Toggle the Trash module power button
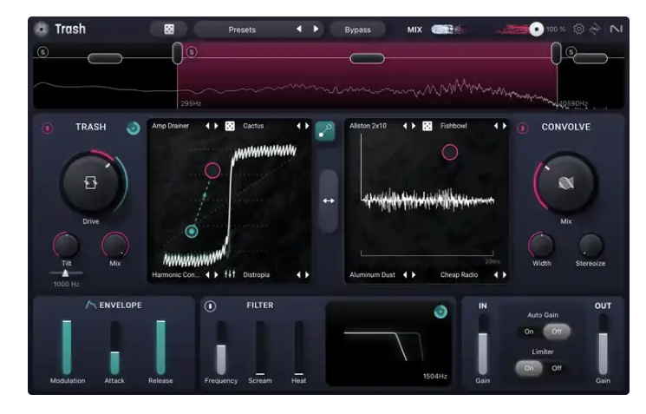646x414 pixels. [x=48, y=128]
